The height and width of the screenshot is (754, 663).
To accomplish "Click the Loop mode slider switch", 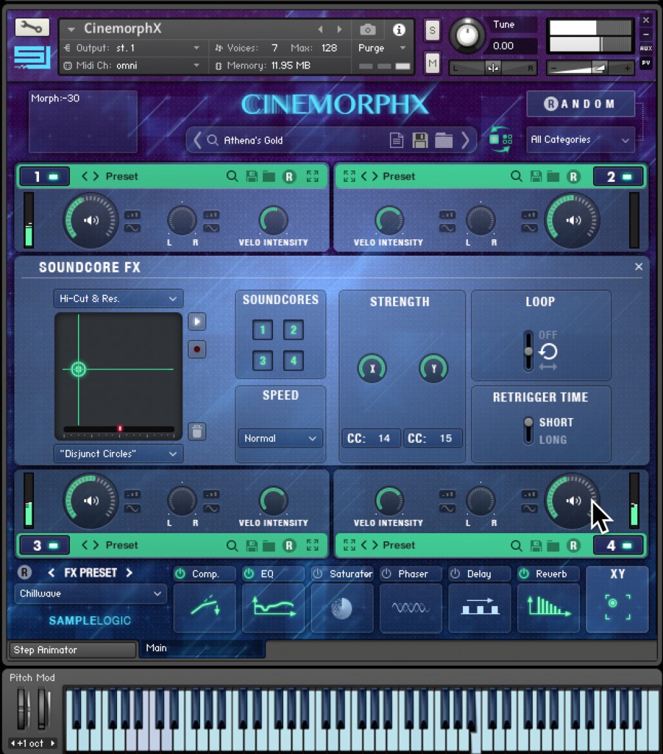I will coord(528,351).
